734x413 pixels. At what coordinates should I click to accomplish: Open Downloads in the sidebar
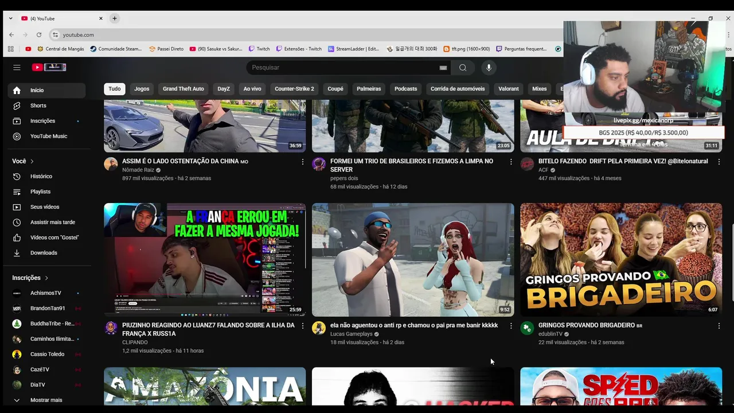[46, 252]
